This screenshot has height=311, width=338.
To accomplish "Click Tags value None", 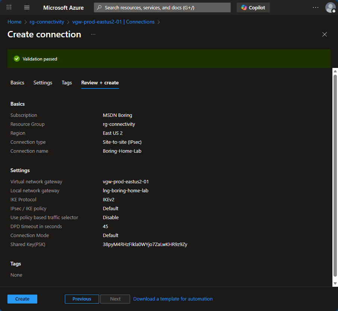I will [16, 275].
